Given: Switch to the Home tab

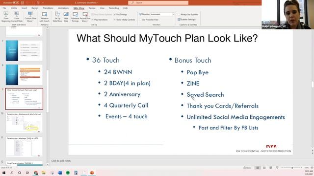Looking at the screenshot, I should coord(14,8).
